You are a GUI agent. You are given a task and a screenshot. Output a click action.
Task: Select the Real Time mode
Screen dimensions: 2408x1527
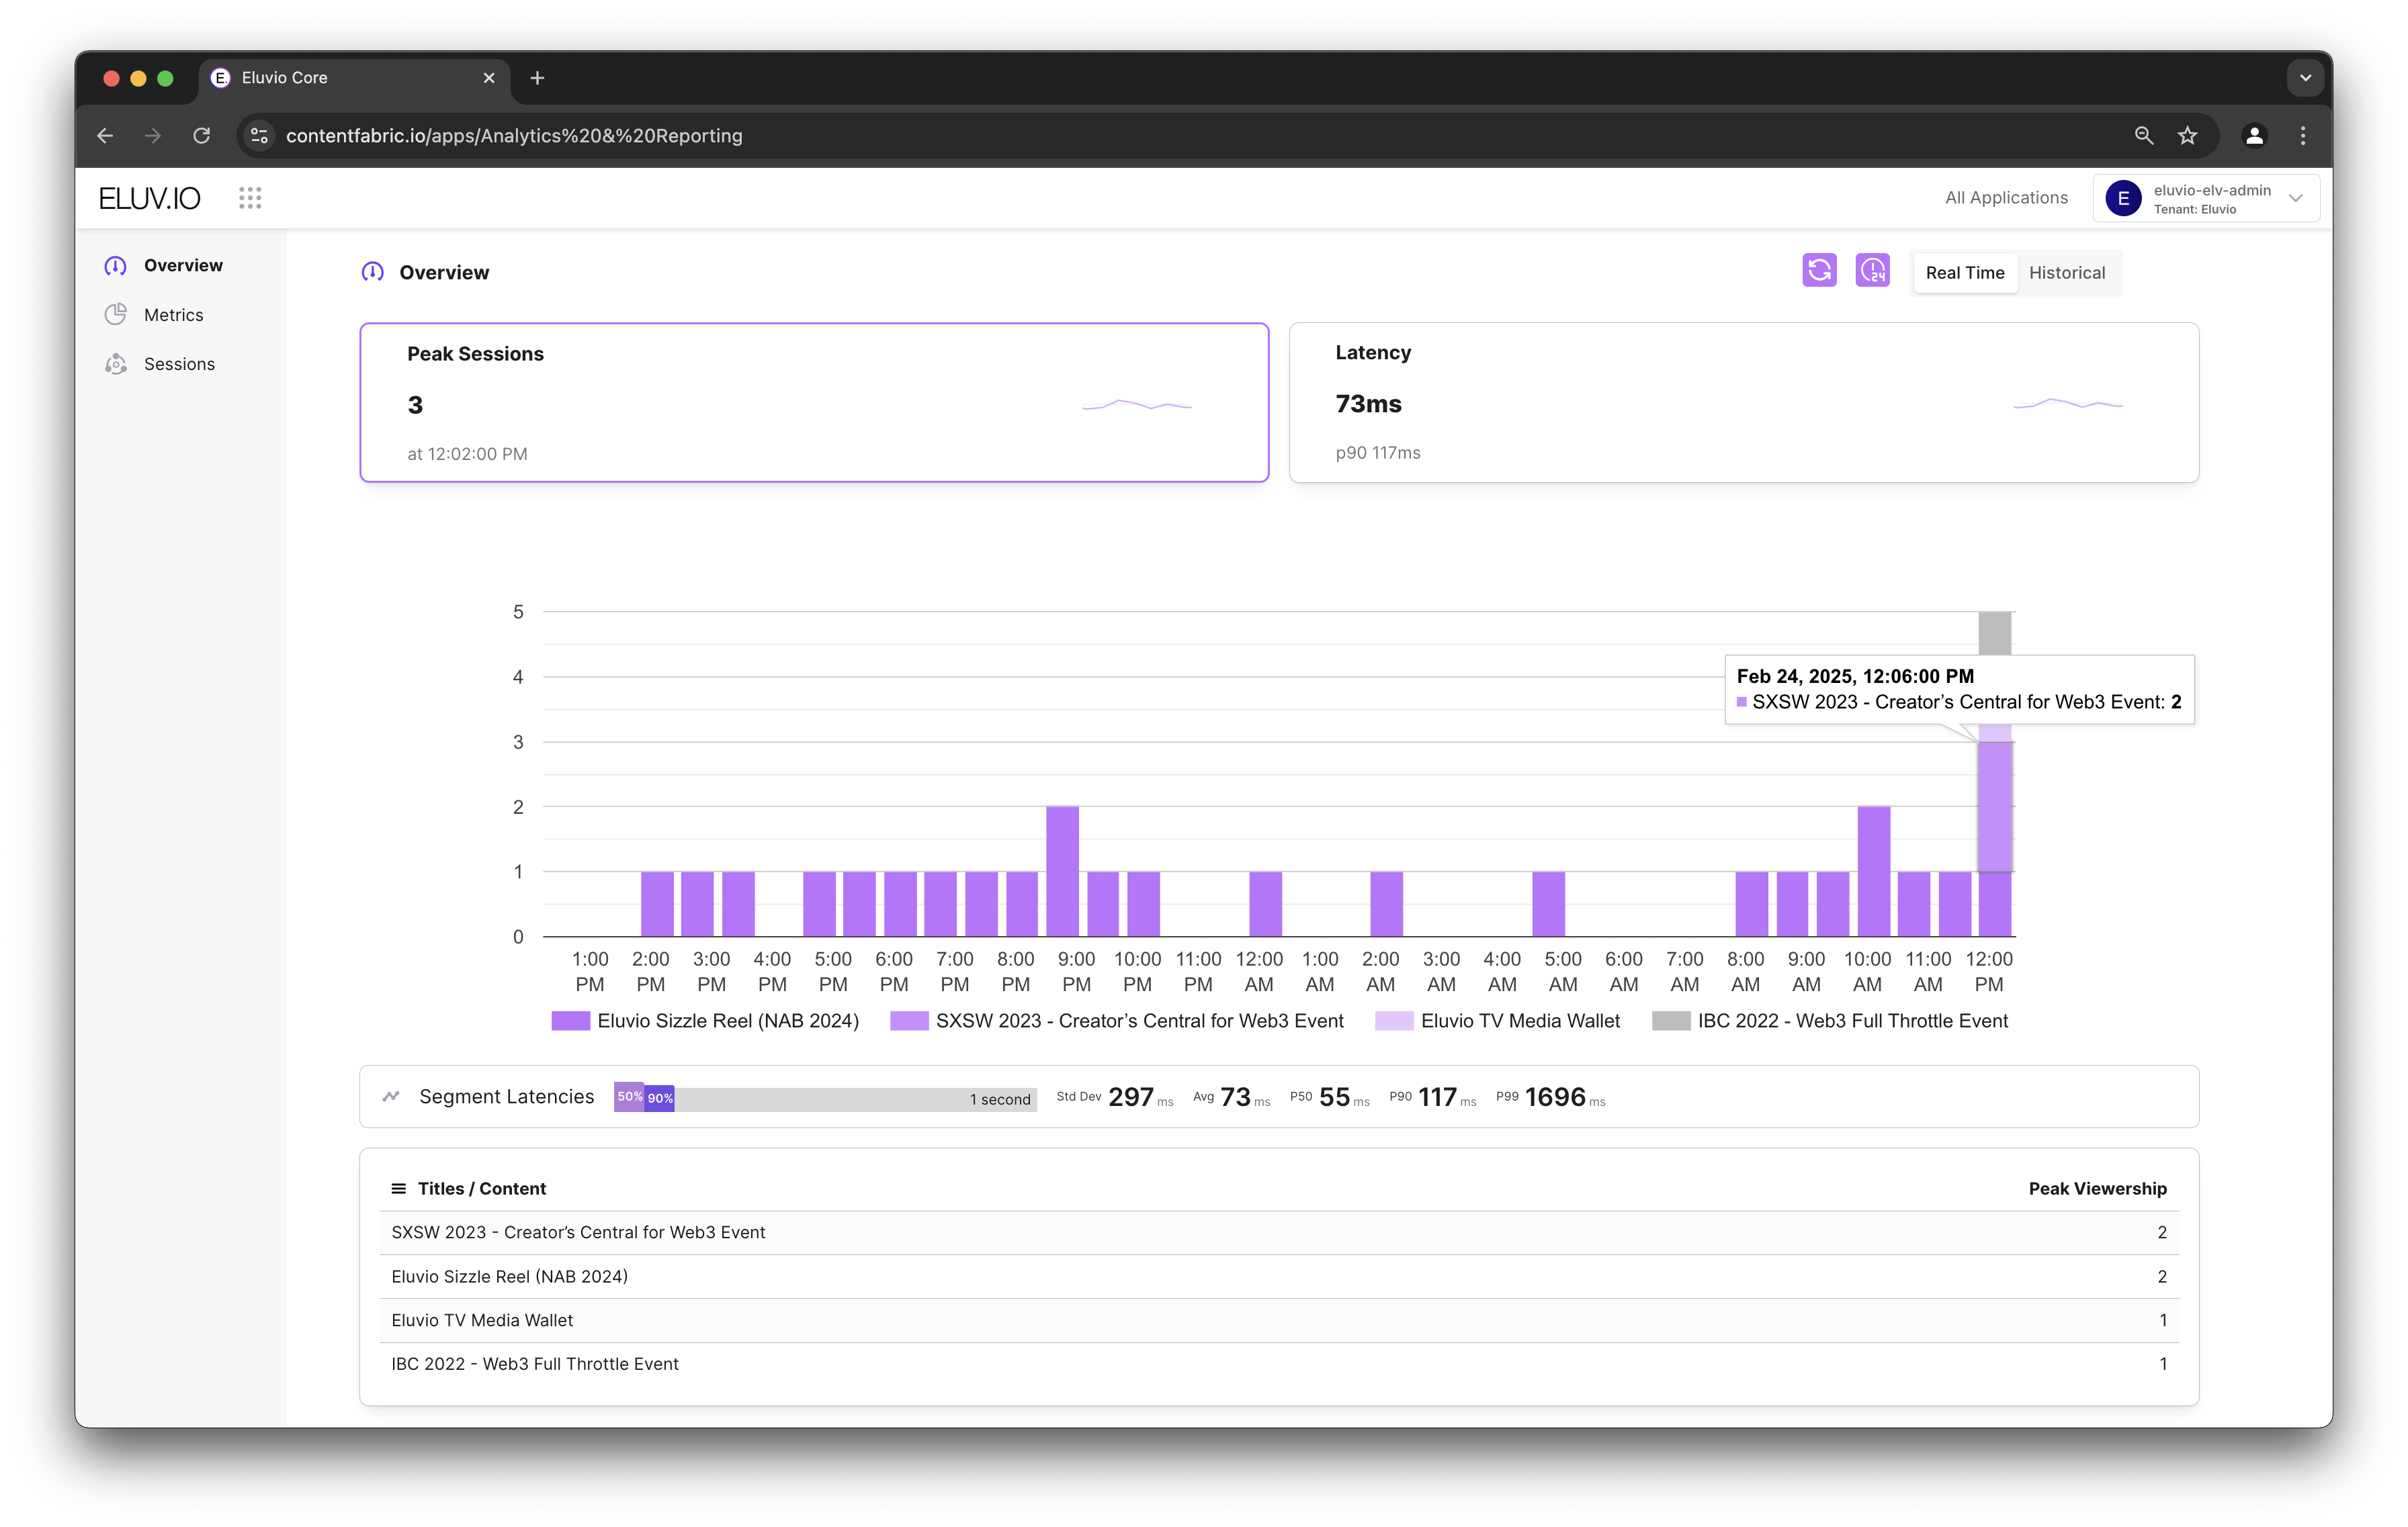coord(1964,273)
